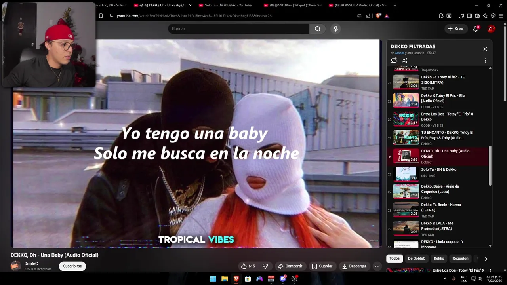Open Brave Wallet icon

477,16
